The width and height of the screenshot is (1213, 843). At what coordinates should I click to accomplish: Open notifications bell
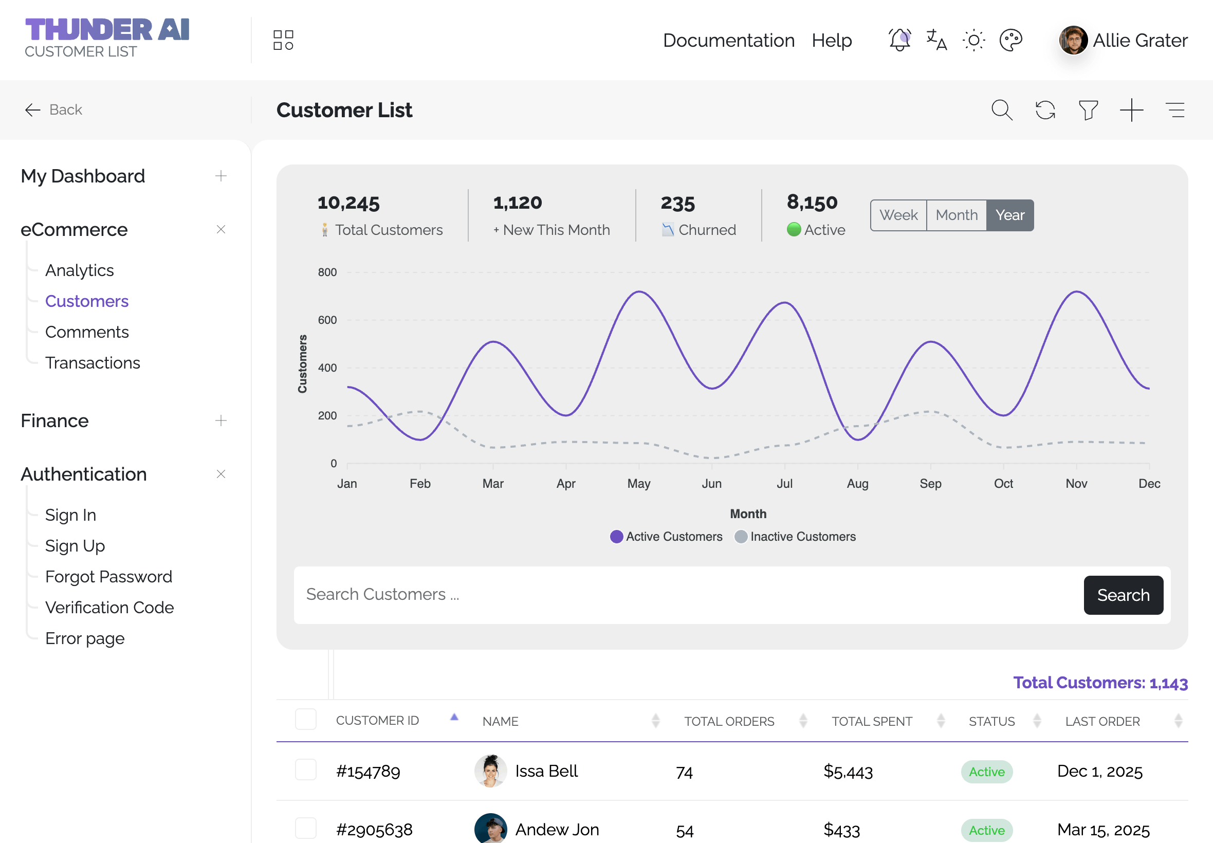[899, 40]
